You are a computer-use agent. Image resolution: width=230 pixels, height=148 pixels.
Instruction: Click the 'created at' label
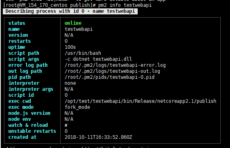(x=22, y=137)
